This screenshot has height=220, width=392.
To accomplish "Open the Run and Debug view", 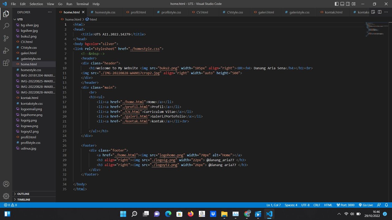I will 6,50.
